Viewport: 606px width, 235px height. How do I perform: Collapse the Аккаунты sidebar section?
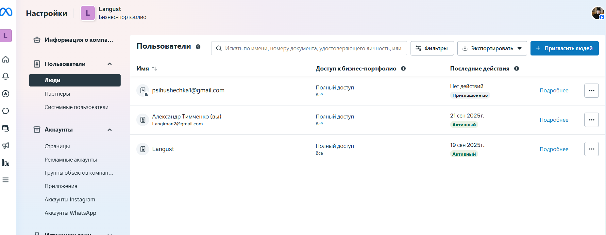110,130
